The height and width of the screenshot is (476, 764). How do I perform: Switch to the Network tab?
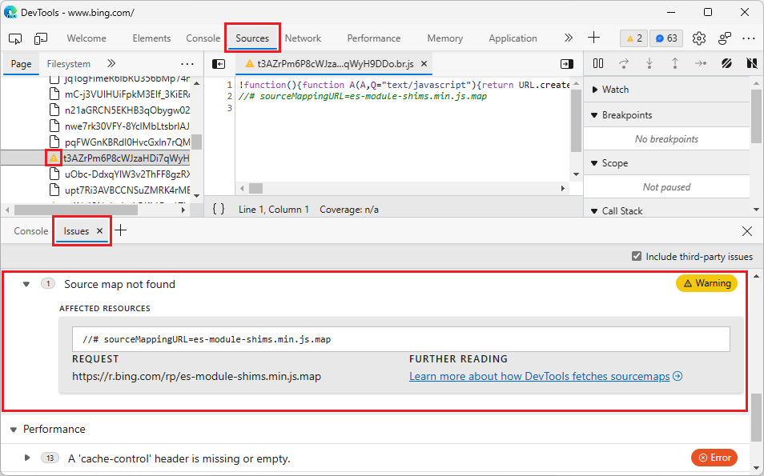tap(303, 38)
